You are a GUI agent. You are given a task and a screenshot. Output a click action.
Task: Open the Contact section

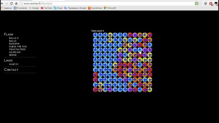pyautogui.click(x=11, y=70)
